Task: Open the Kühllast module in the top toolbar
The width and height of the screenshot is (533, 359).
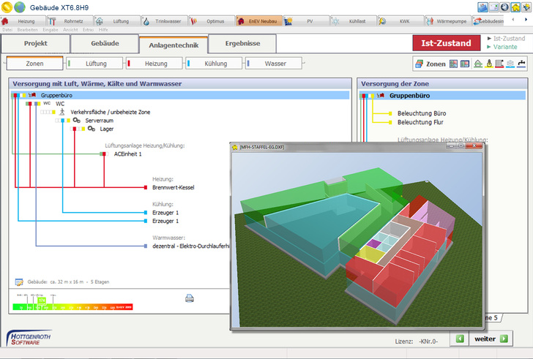Action: pos(354,22)
